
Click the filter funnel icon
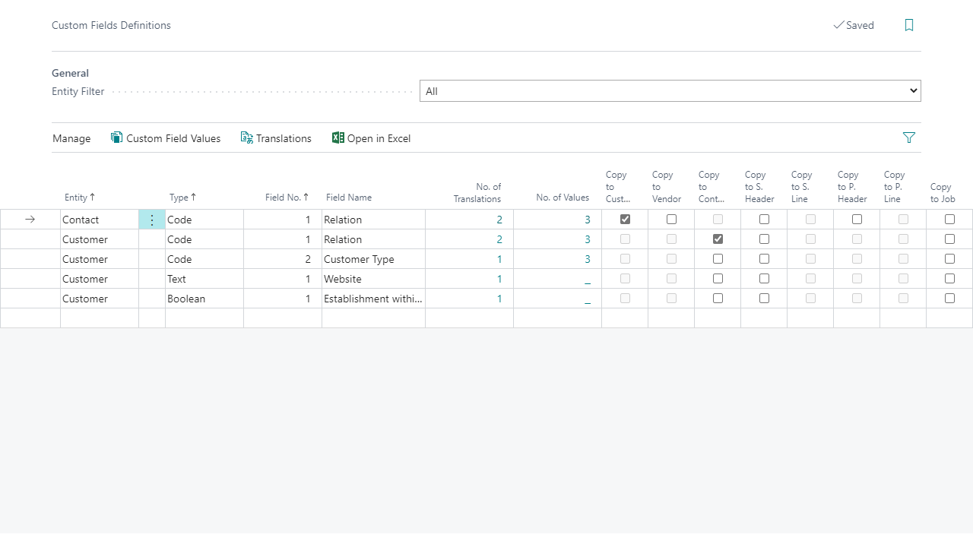tap(908, 138)
